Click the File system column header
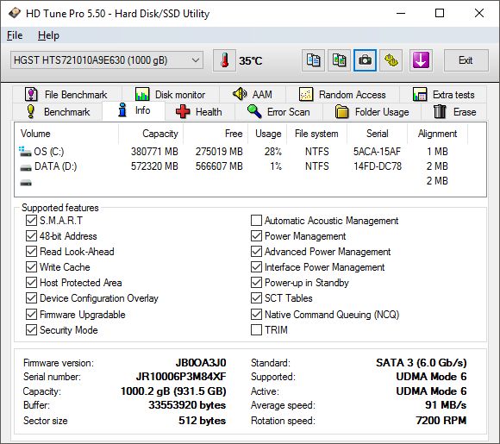This screenshot has height=444, width=500. [x=316, y=134]
